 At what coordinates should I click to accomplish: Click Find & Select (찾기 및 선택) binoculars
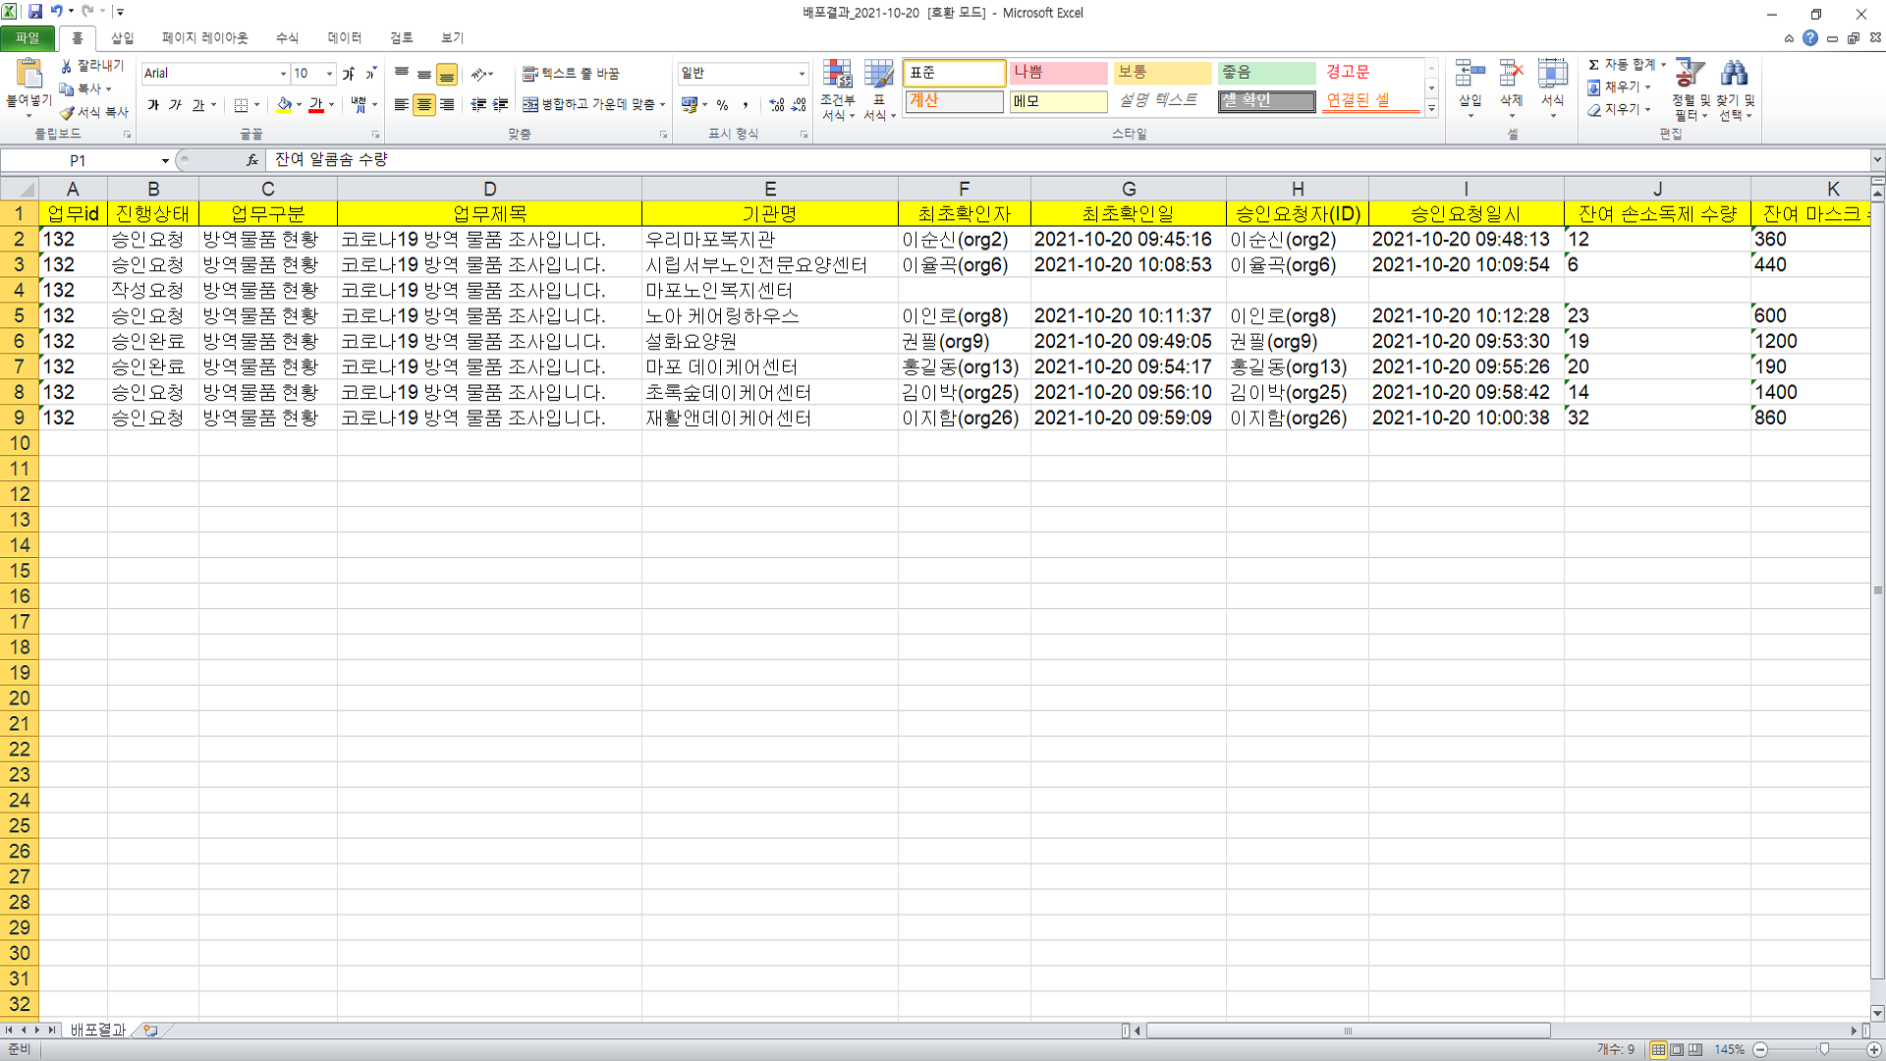1735,75
